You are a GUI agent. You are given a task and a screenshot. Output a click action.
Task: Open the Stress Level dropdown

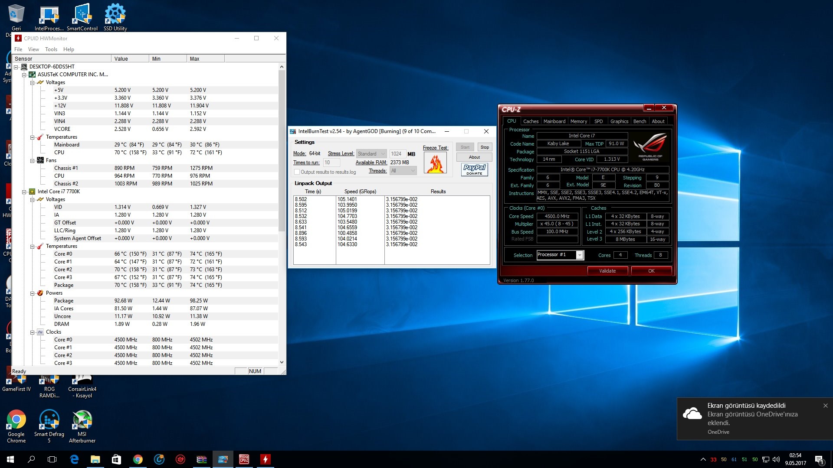(x=371, y=154)
